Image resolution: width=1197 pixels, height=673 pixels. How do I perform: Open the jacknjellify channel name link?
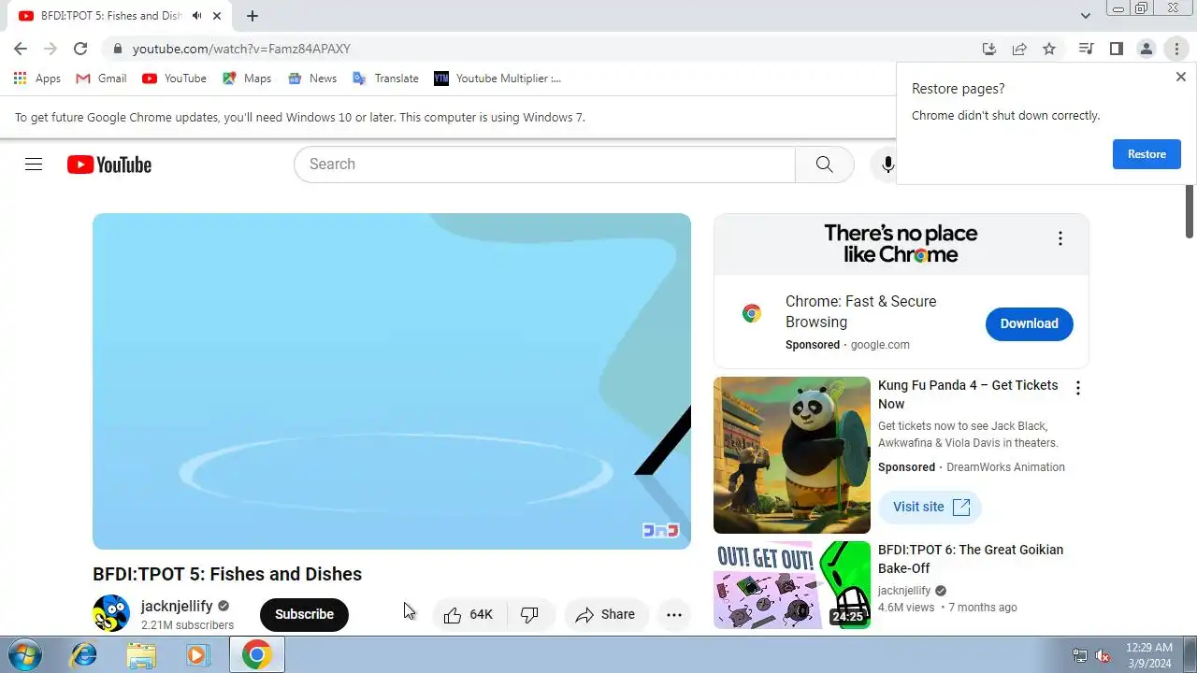(x=177, y=606)
